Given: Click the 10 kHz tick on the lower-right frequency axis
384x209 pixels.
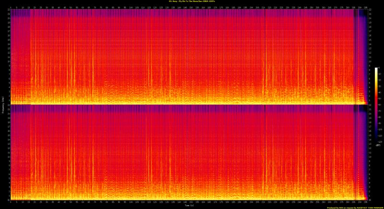Looking at the screenshot, I should (370, 156).
